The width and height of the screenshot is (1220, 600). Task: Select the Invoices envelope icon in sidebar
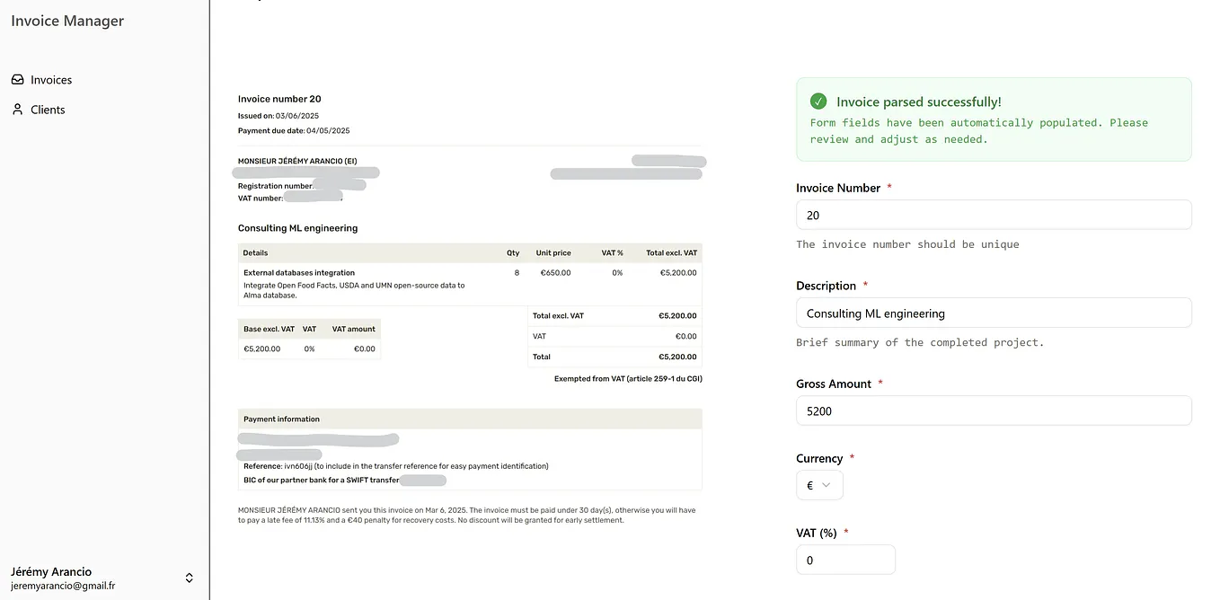click(17, 79)
